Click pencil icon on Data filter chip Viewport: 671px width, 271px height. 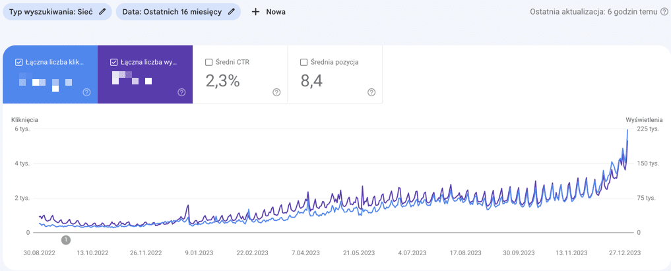click(231, 12)
